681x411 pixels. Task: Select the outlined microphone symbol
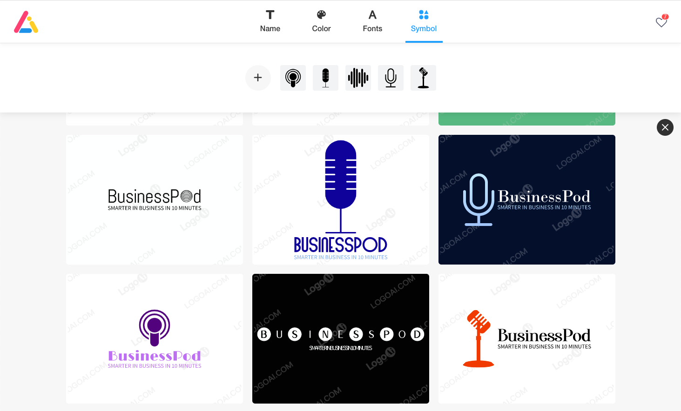pos(391,78)
